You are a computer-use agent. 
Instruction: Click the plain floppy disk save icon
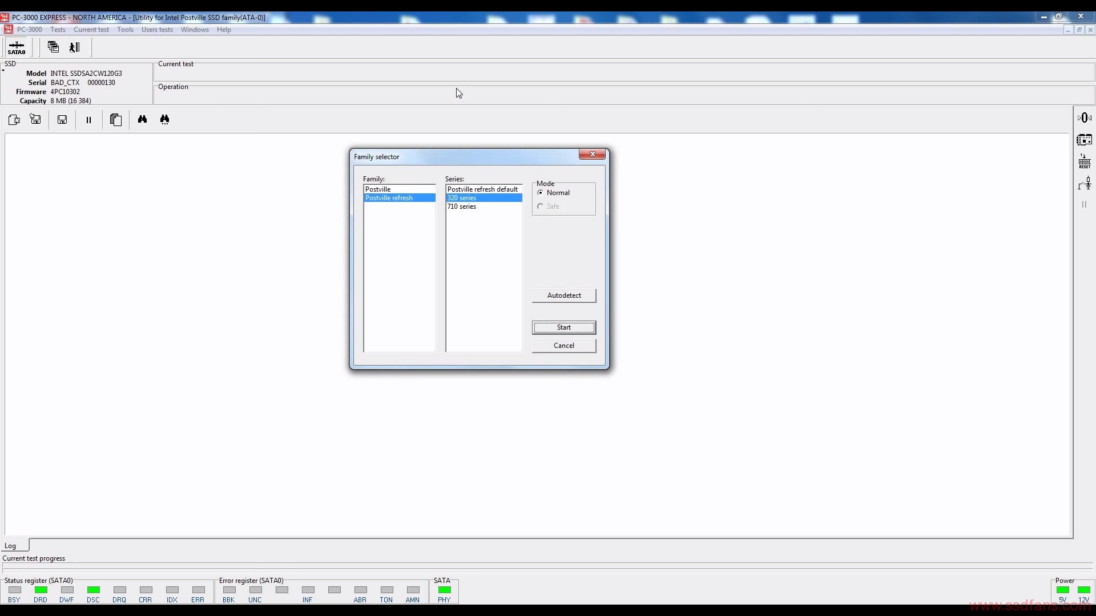click(62, 120)
